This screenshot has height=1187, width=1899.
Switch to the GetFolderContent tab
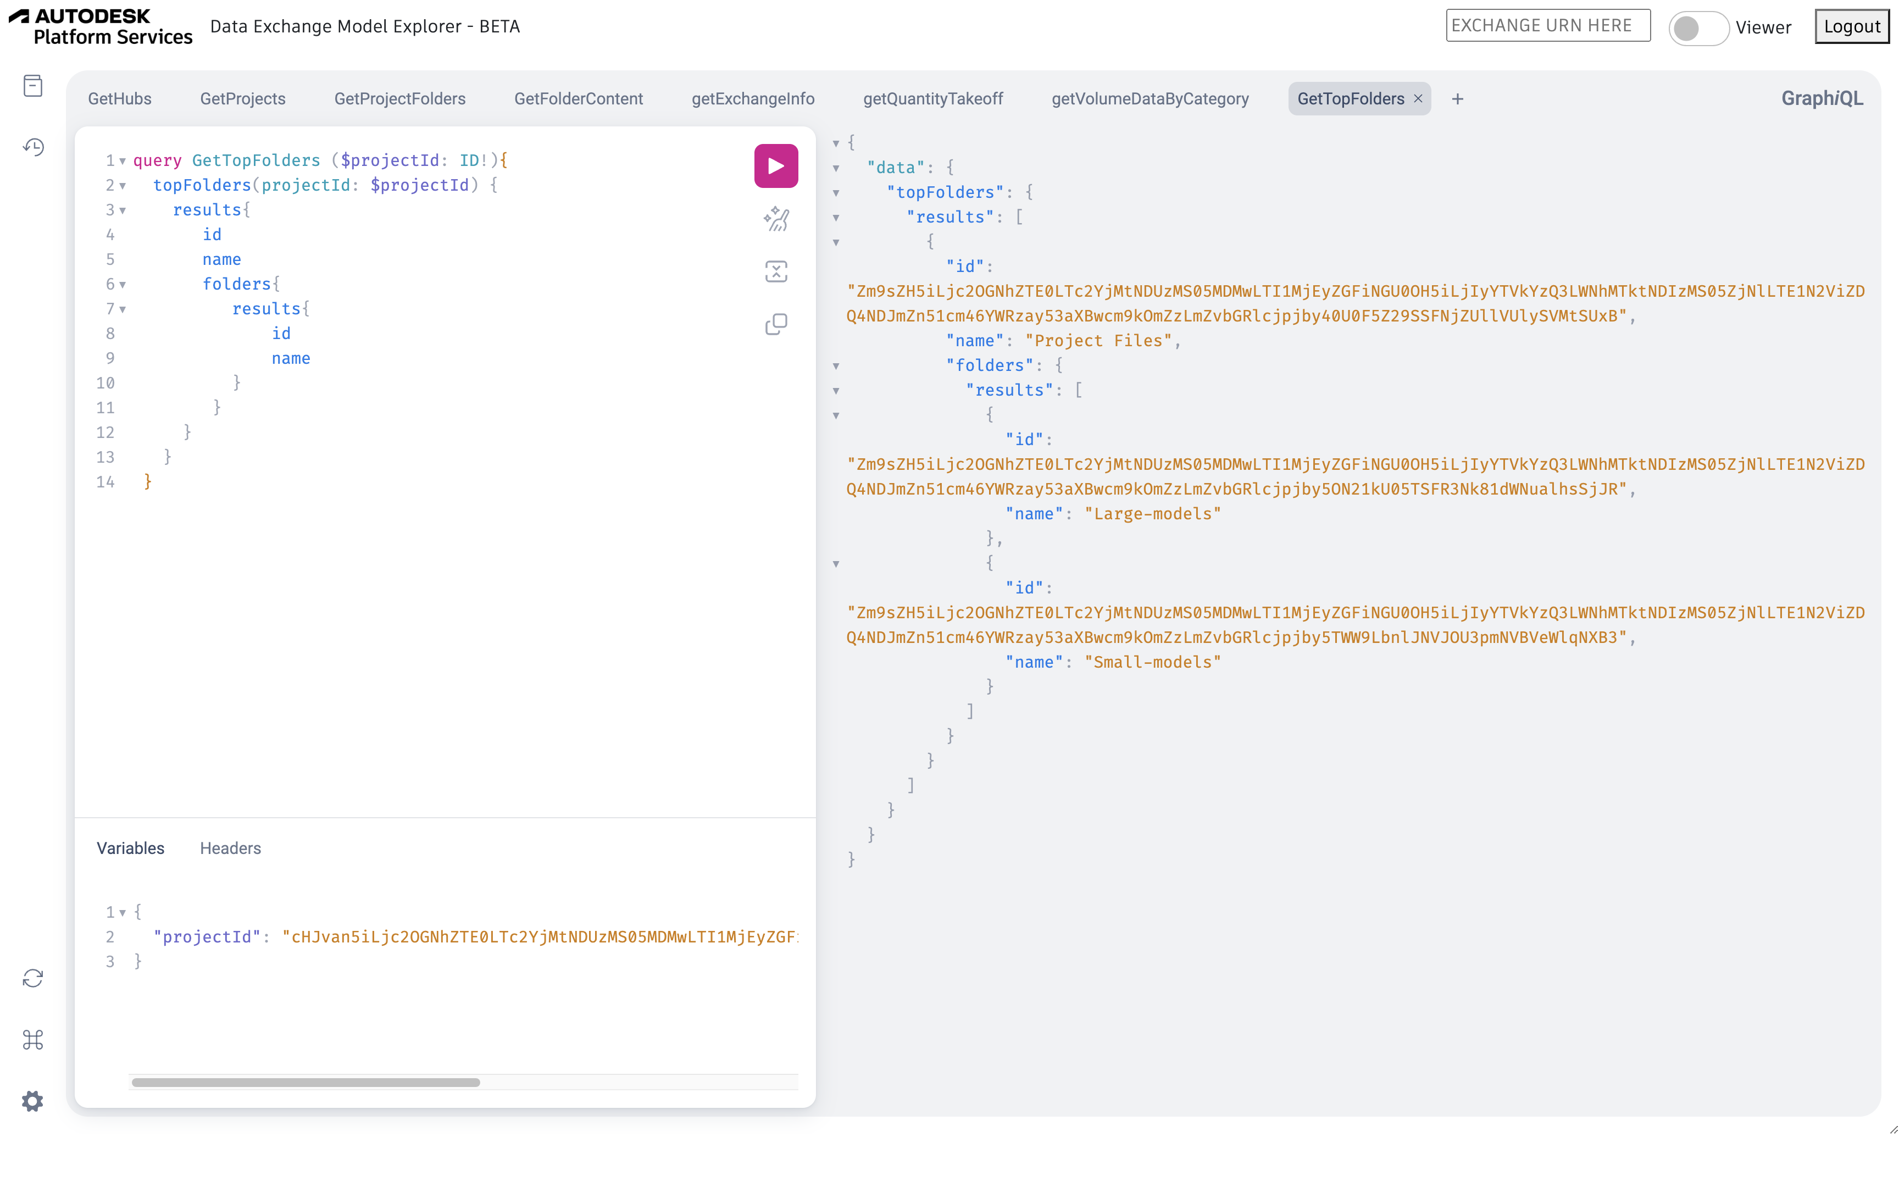tap(579, 99)
